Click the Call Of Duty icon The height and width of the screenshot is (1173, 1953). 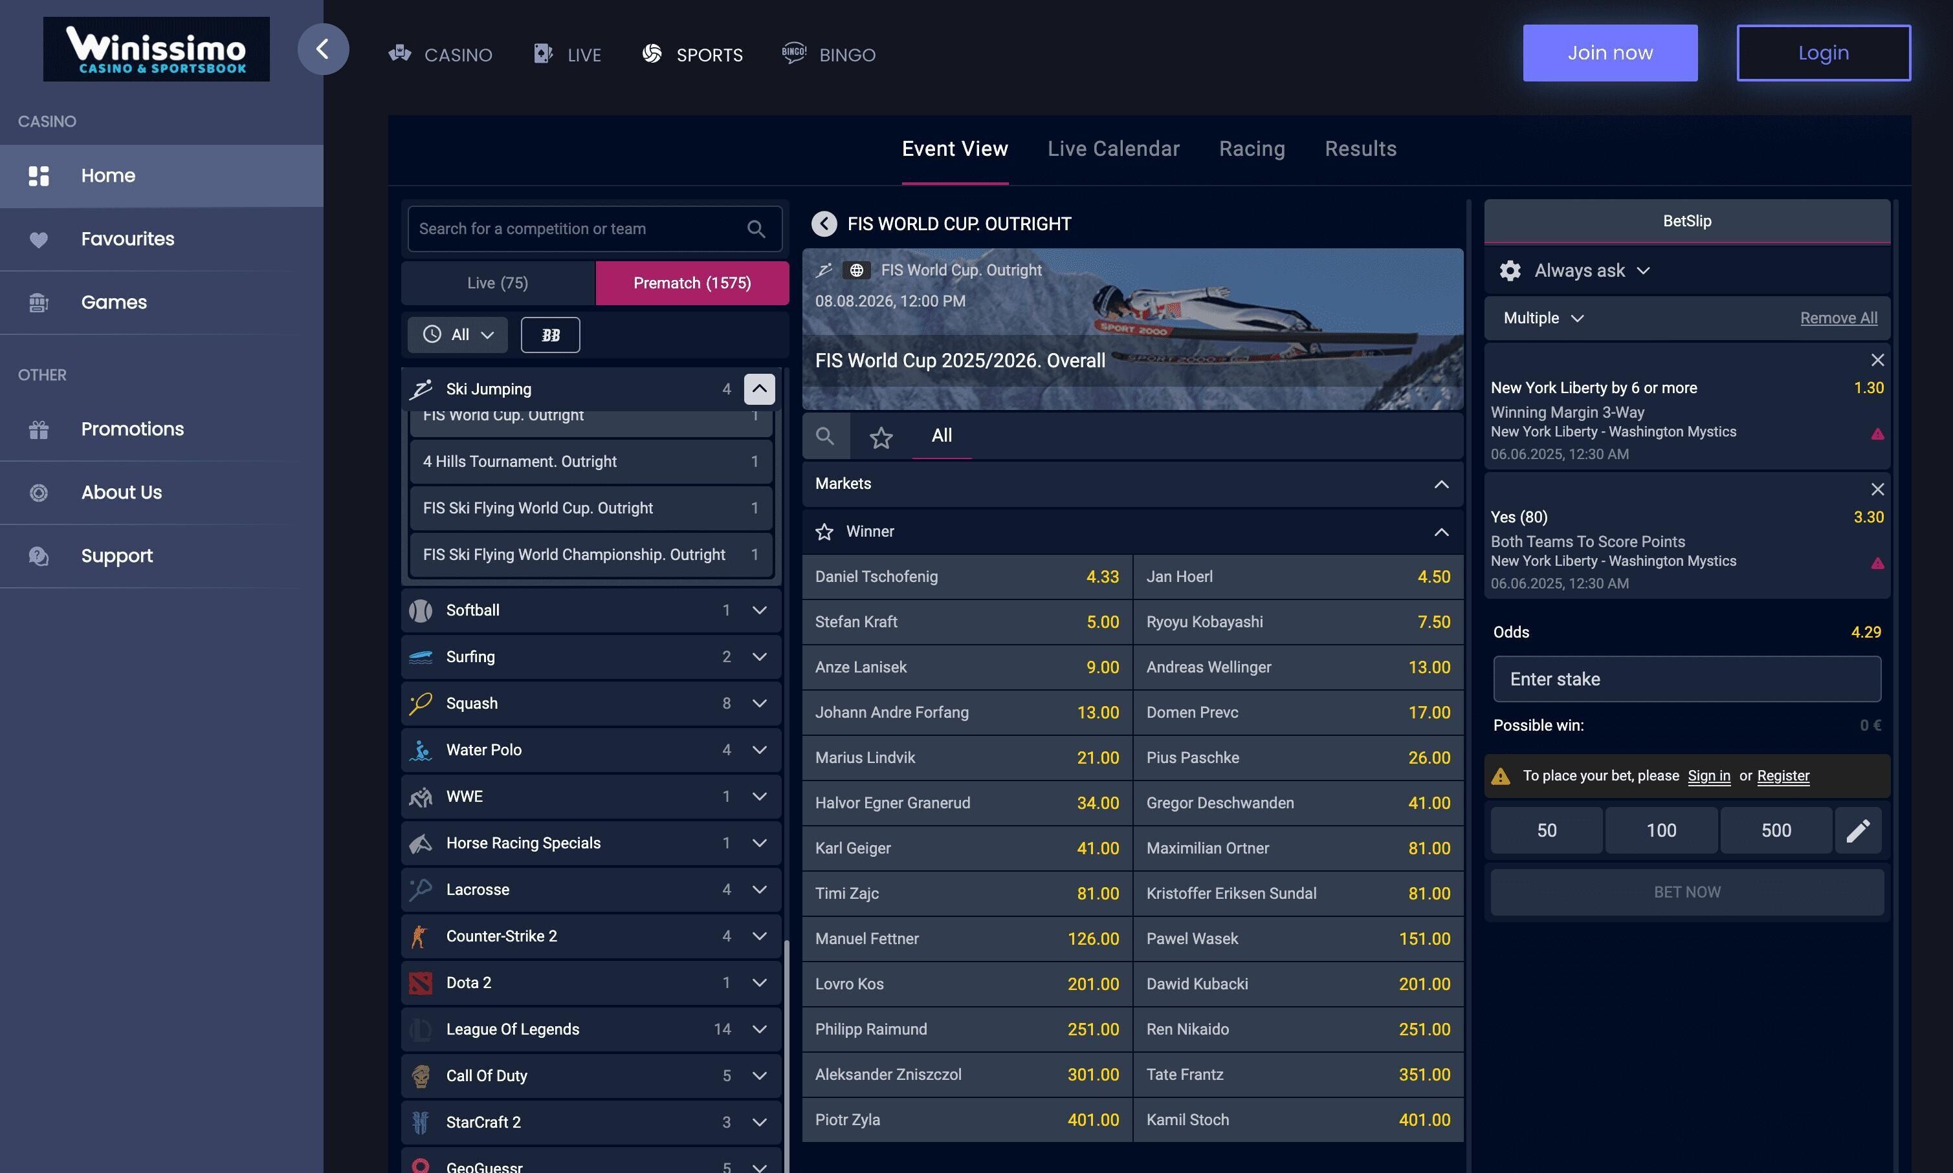pyautogui.click(x=420, y=1076)
